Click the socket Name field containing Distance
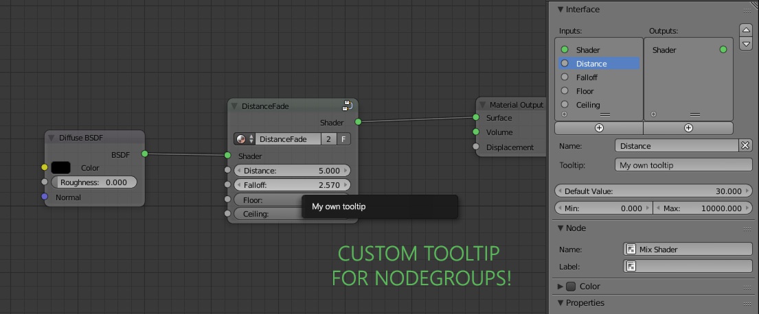The image size is (759, 314). click(677, 146)
